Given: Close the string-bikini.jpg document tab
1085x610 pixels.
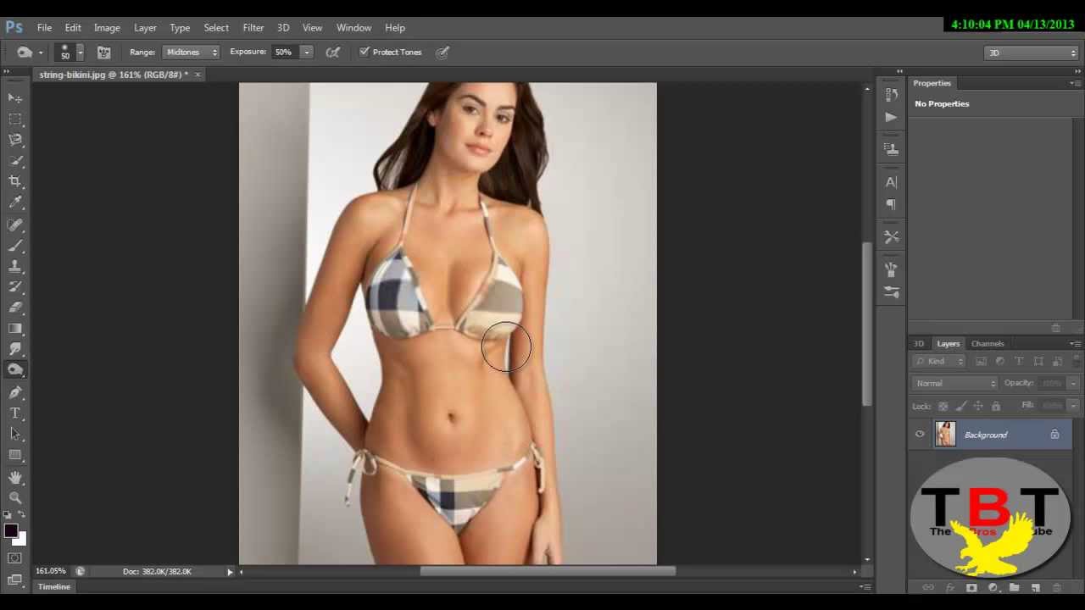Looking at the screenshot, I should pos(198,75).
